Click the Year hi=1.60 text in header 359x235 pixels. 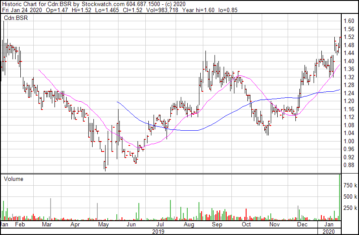198,10
